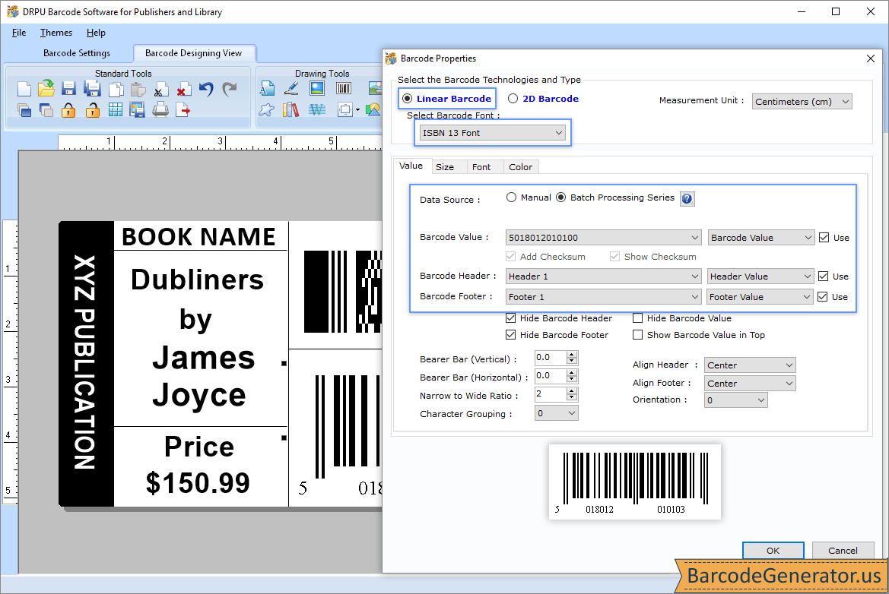Open the image library books icon
The image size is (889, 594).
(291, 110)
